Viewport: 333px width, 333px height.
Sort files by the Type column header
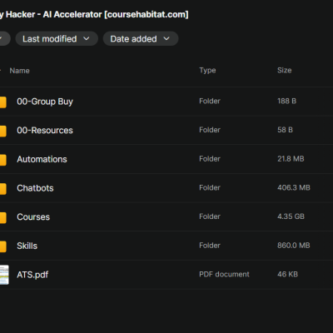[x=207, y=71]
